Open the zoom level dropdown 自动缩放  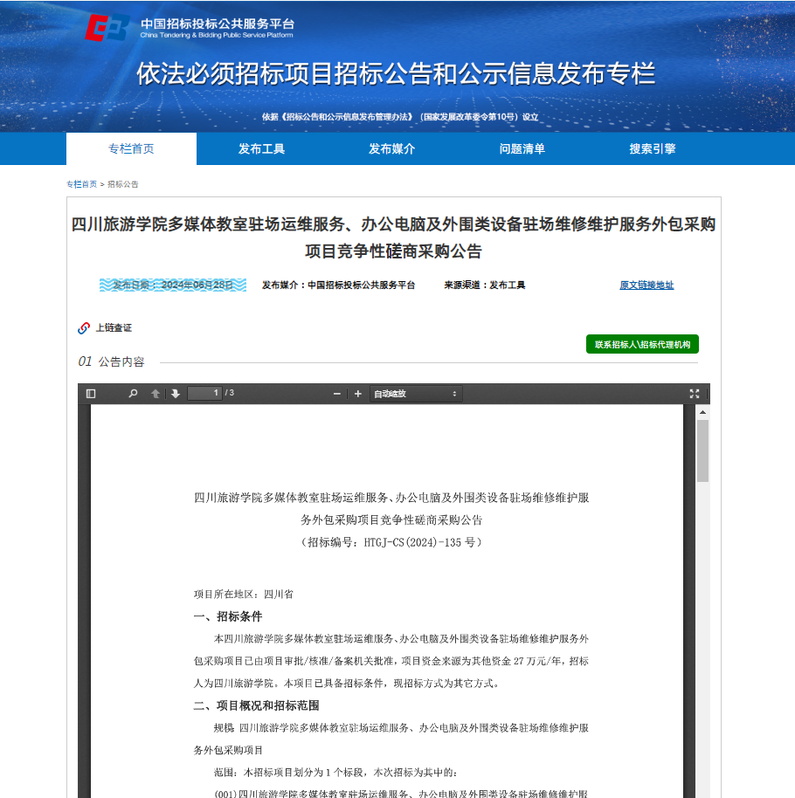point(416,394)
